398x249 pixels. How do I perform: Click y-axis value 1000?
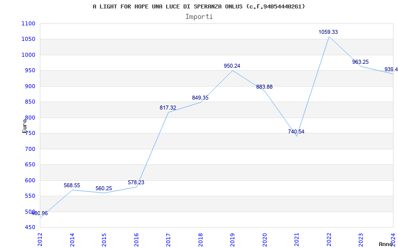[x=28, y=55]
